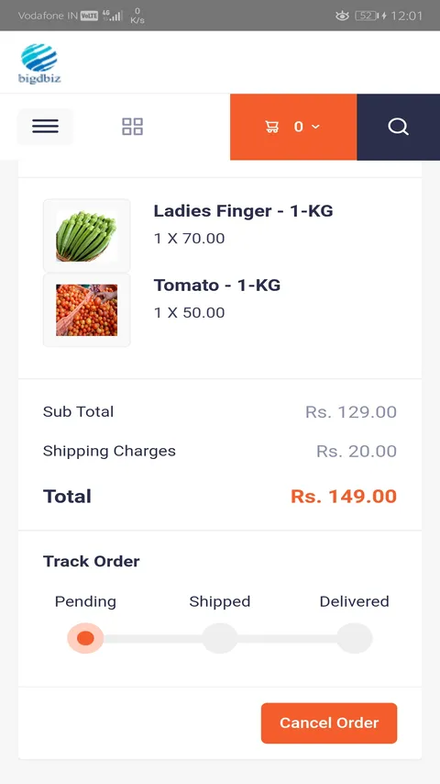Viewport: 440px width, 784px height.
Task: Click the cart item count 0
Action: pyautogui.click(x=299, y=127)
